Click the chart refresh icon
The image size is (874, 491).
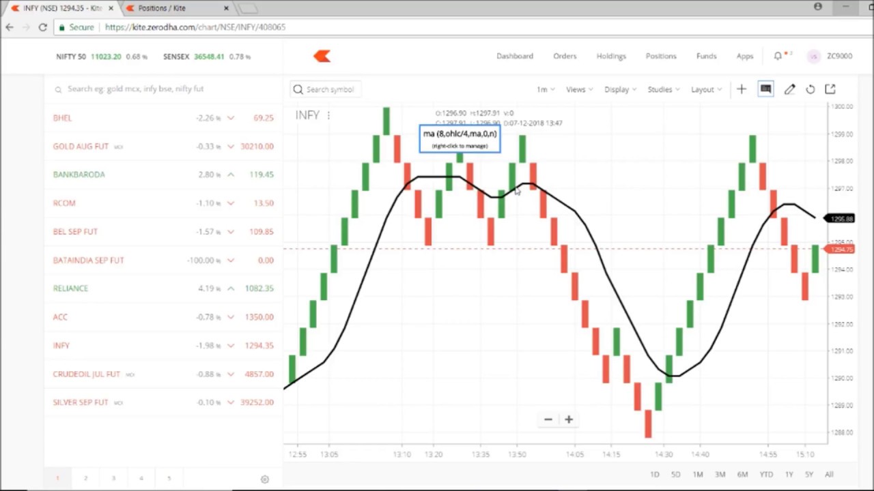(x=810, y=89)
